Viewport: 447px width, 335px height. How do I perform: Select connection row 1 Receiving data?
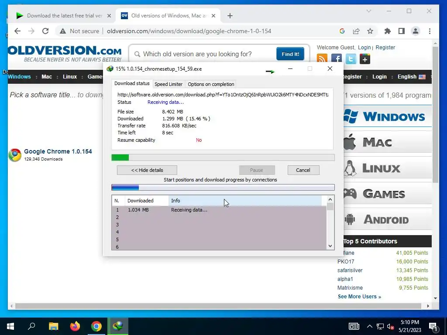click(x=219, y=210)
